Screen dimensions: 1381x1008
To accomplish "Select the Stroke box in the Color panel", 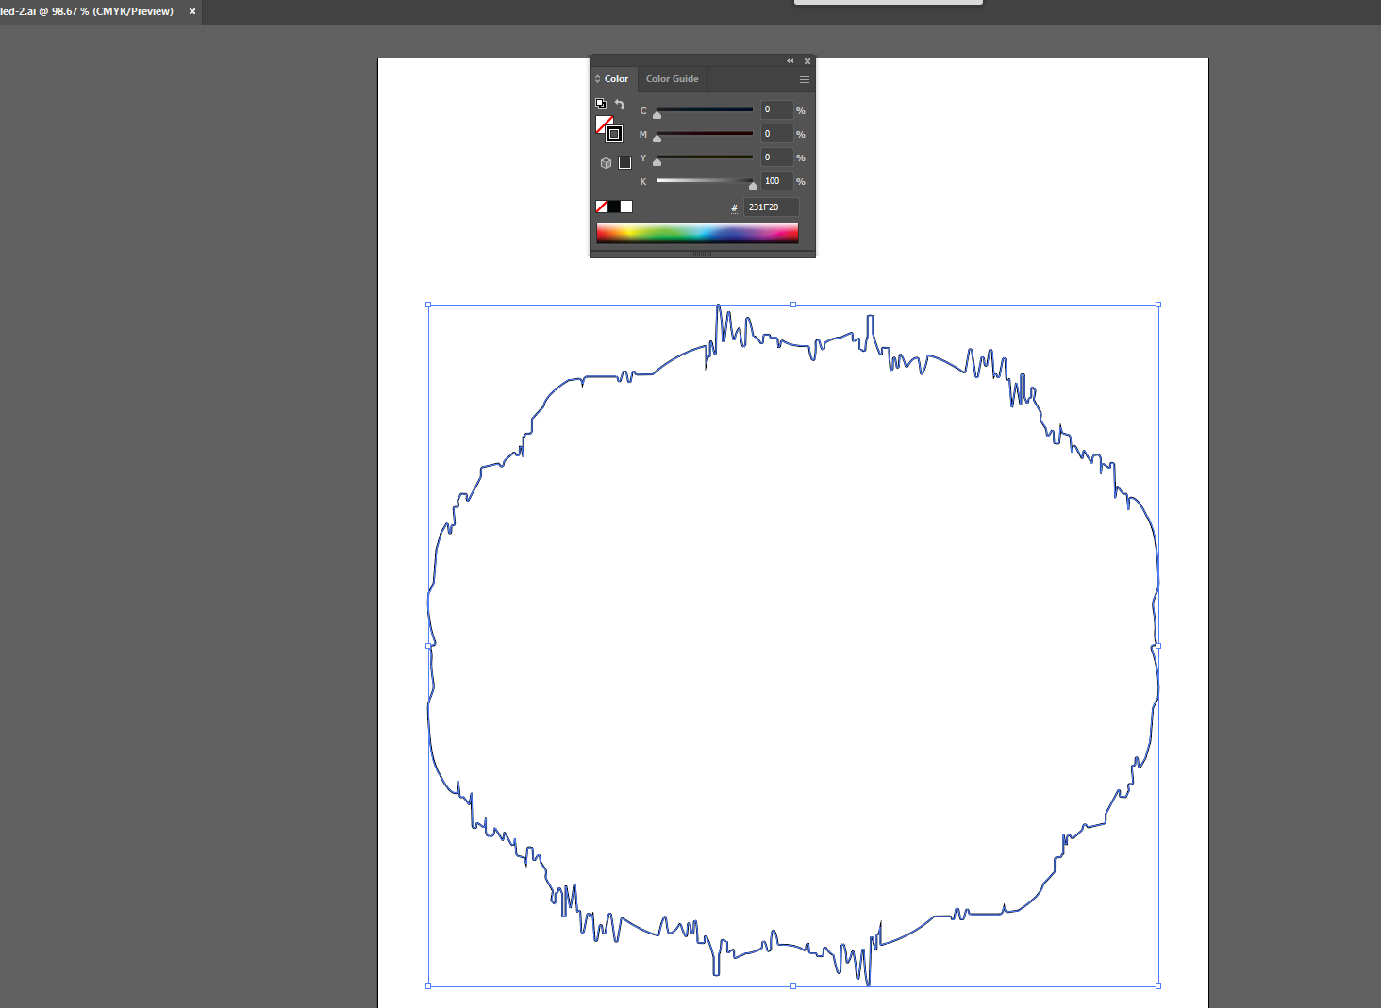I will 614,134.
